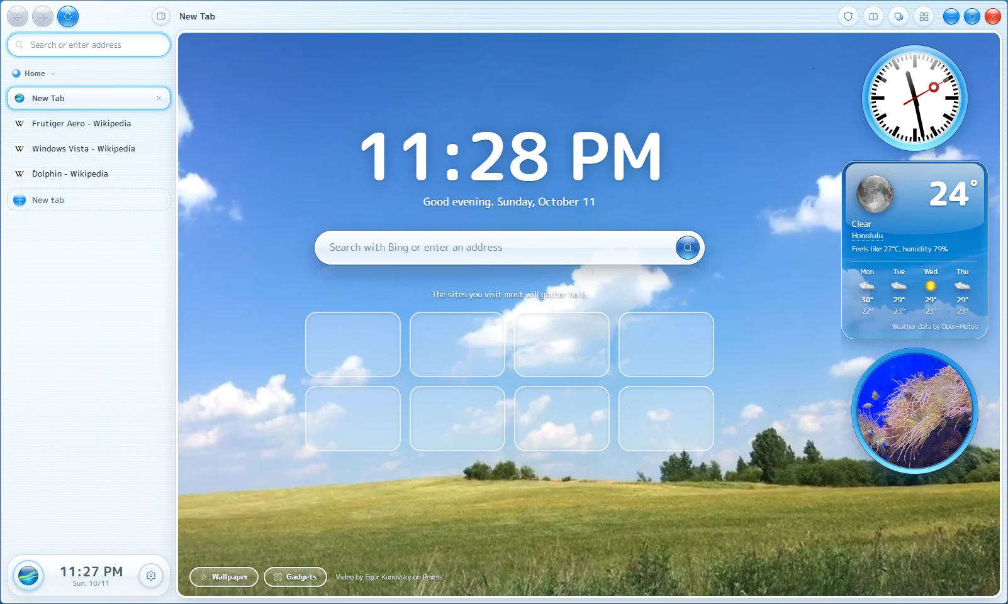Open the 'Weather data by Open-Meteo' credit
1008x604 pixels.
tap(935, 327)
